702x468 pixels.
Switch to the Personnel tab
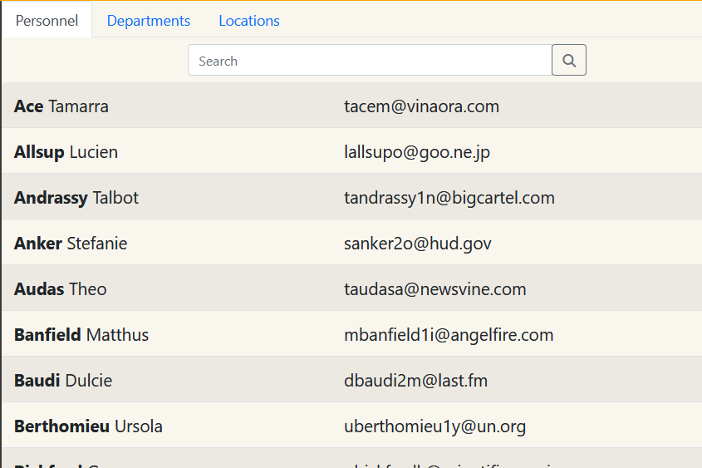[x=47, y=21]
